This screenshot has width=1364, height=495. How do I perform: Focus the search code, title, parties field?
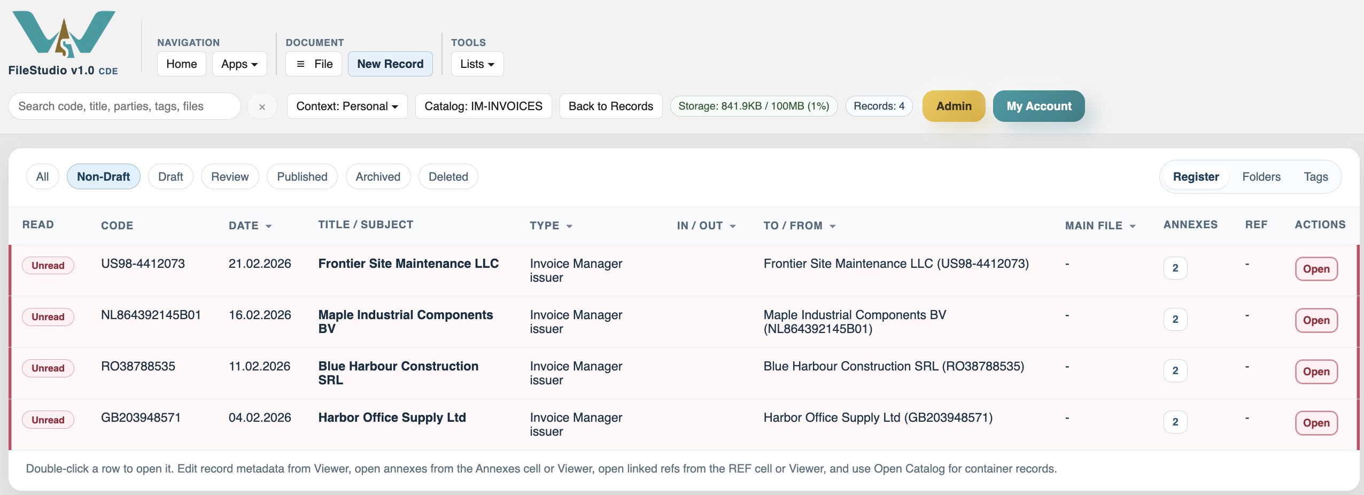pos(125,106)
